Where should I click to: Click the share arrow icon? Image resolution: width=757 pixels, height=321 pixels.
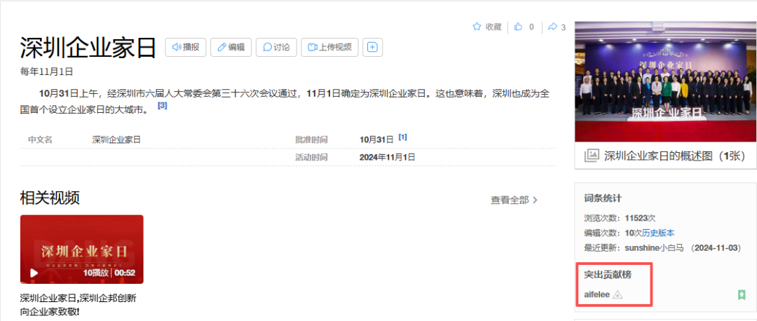[x=553, y=27]
